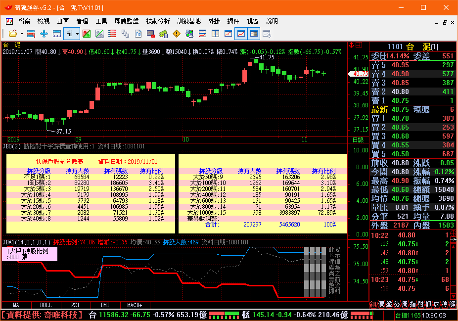Open the 插件 menu
This screenshot has height=321, width=458.
point(233,21)
